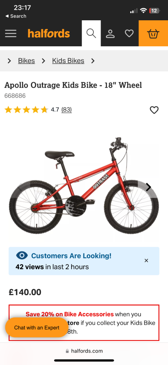Dismiss Customers Are Looking banner
This screenshot has height=365, width=168.
pyautogui.click(x=146, y=261)
